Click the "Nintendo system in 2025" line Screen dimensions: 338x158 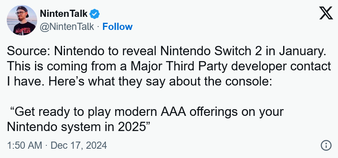click(78, 127)
